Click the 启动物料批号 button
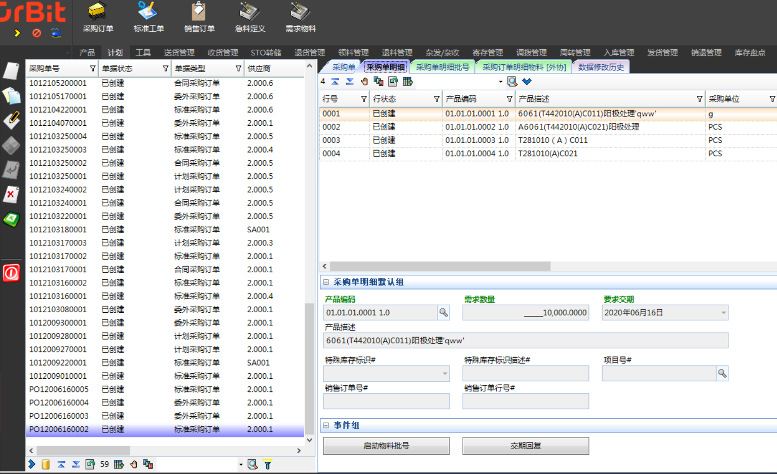This screenshot has width=777, height=474. (x=386, y=446)
